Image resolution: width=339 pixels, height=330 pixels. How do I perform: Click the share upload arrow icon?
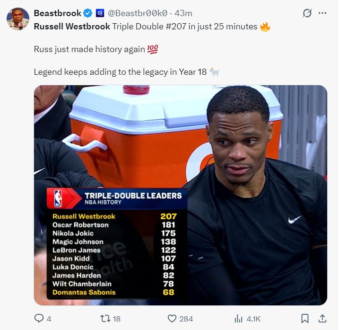[x=322, y=319]
